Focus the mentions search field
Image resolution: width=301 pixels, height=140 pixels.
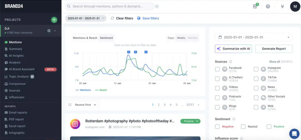pyautogui.click(x=110, y=6)
